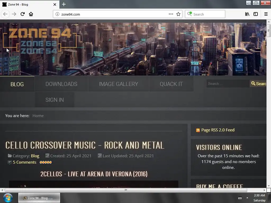Go forward to the next page

[14, 14]
